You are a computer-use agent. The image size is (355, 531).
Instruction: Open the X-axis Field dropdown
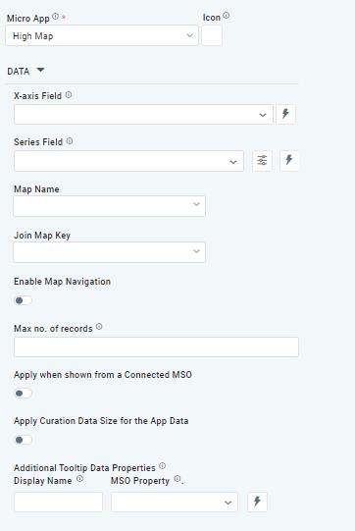pyautogui.click(x=143, y=115)
